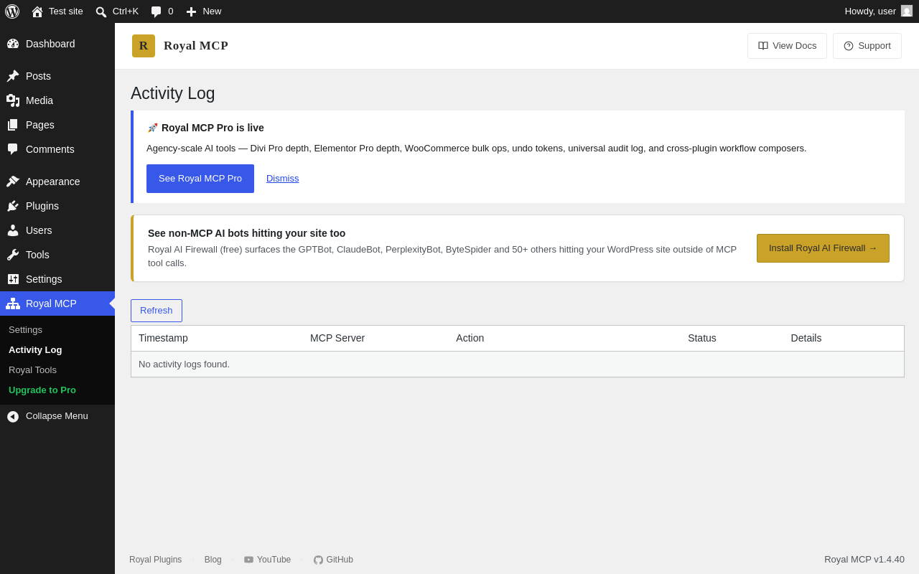Click the Posts pin icon

click(x=13, y=76)
